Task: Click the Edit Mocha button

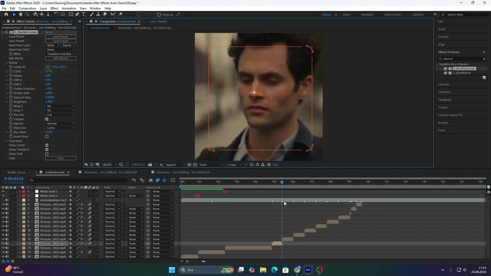Action: coord(61,58)
